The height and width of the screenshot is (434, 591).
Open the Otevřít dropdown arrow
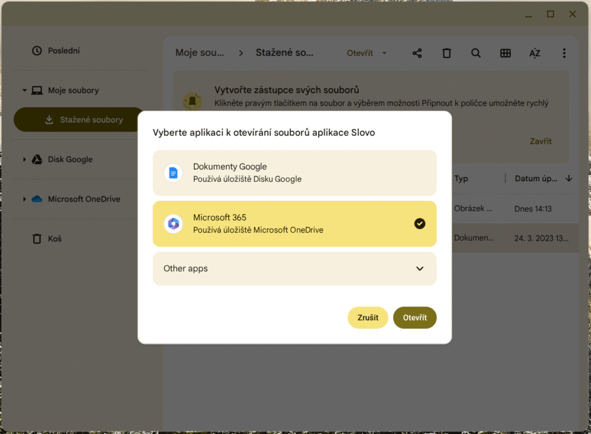pyautogui.click(x=384, y=53)
